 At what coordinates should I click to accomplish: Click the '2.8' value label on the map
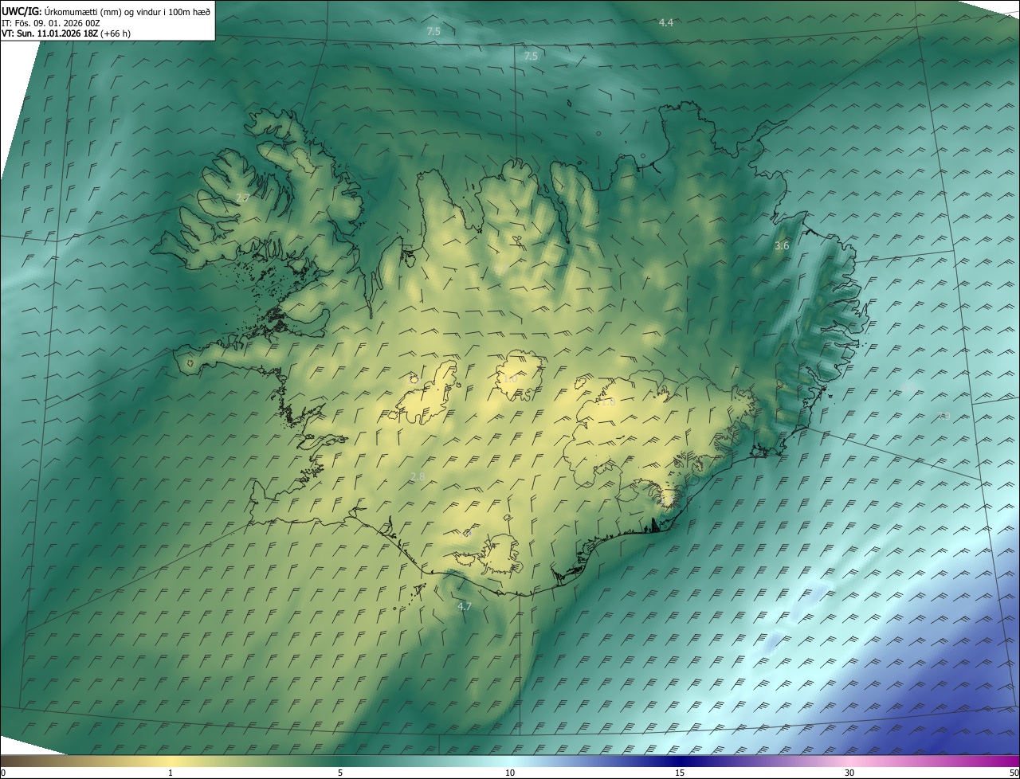[x=418, y=476]
